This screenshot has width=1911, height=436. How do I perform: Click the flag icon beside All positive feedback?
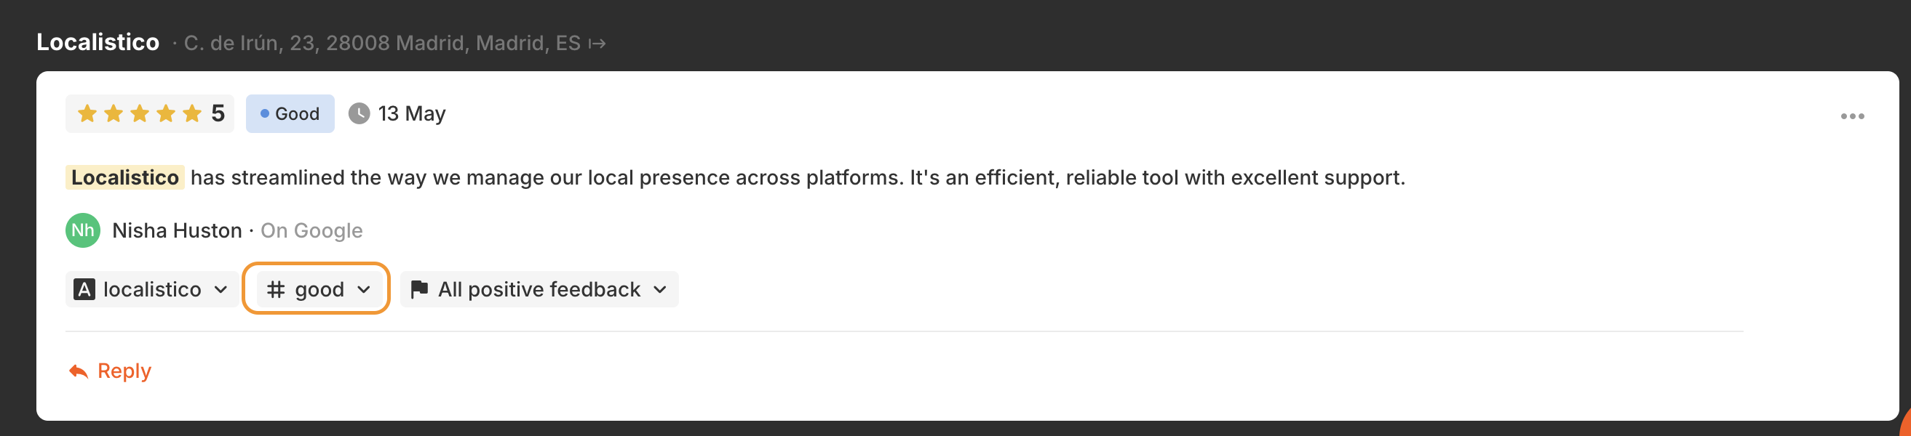coord(419,288)
